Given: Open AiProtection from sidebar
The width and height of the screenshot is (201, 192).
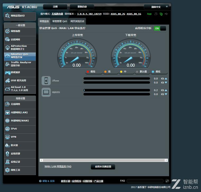Looking at the screenshot, I should [20, 48].
